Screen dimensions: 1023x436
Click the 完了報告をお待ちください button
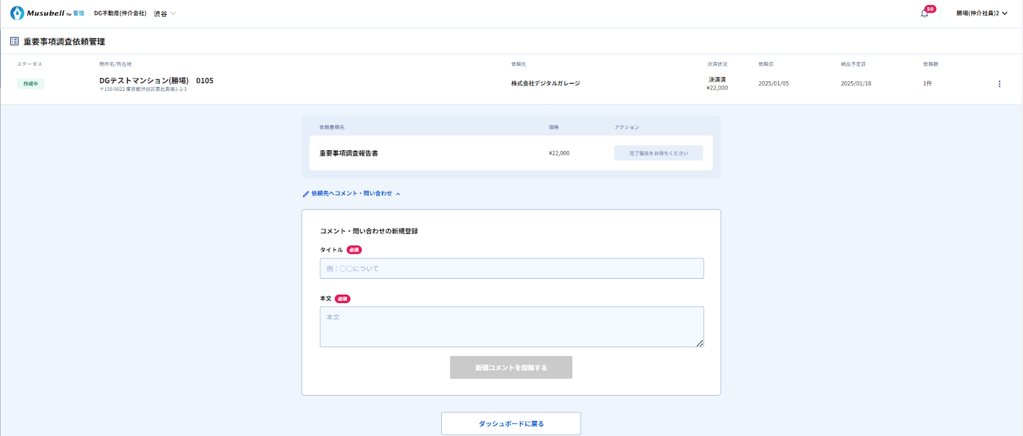tap(658, 153)
